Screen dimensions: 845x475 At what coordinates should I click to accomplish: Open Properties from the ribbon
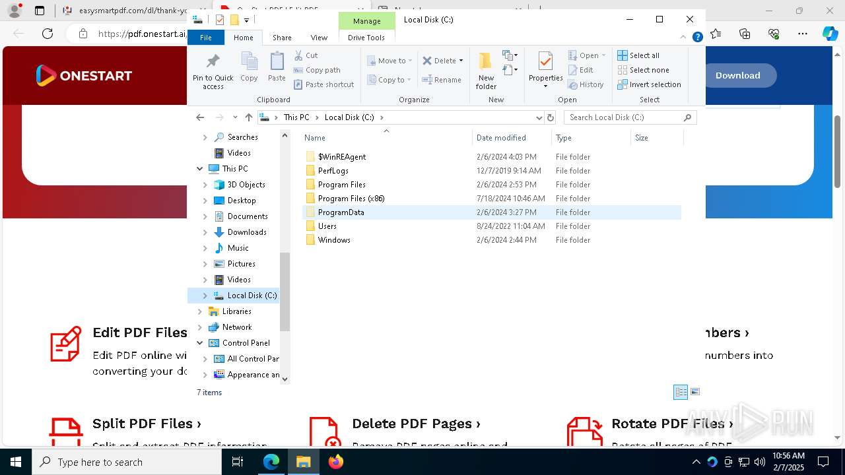tap(545, 70)
